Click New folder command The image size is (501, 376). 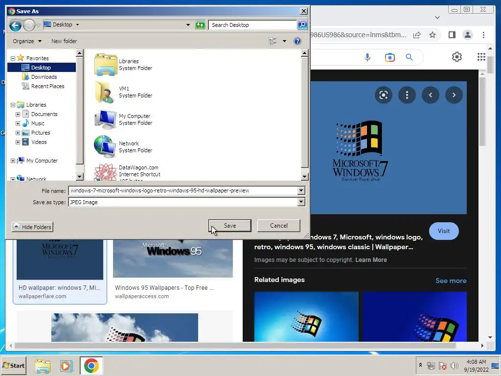64,41
